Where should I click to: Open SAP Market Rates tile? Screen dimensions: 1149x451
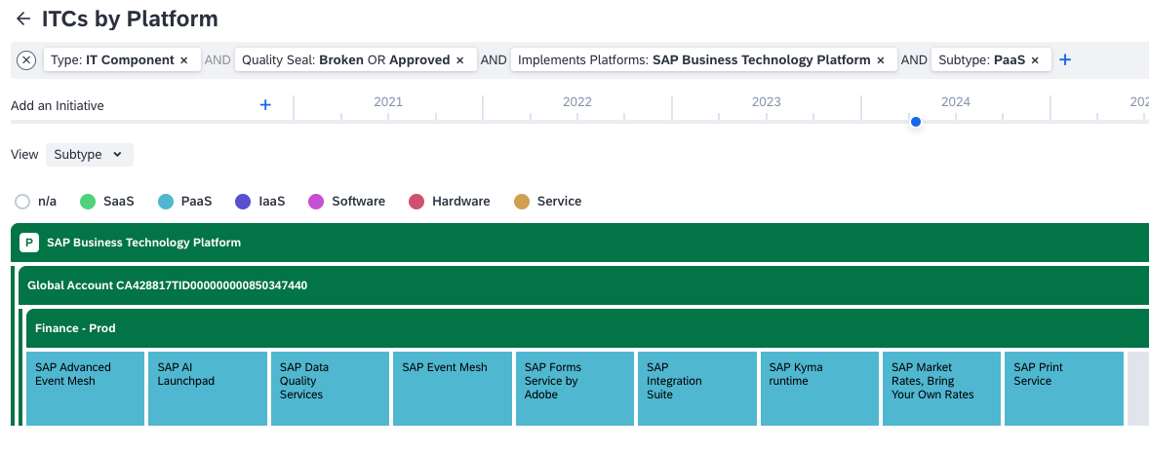(x=941, y=388)
